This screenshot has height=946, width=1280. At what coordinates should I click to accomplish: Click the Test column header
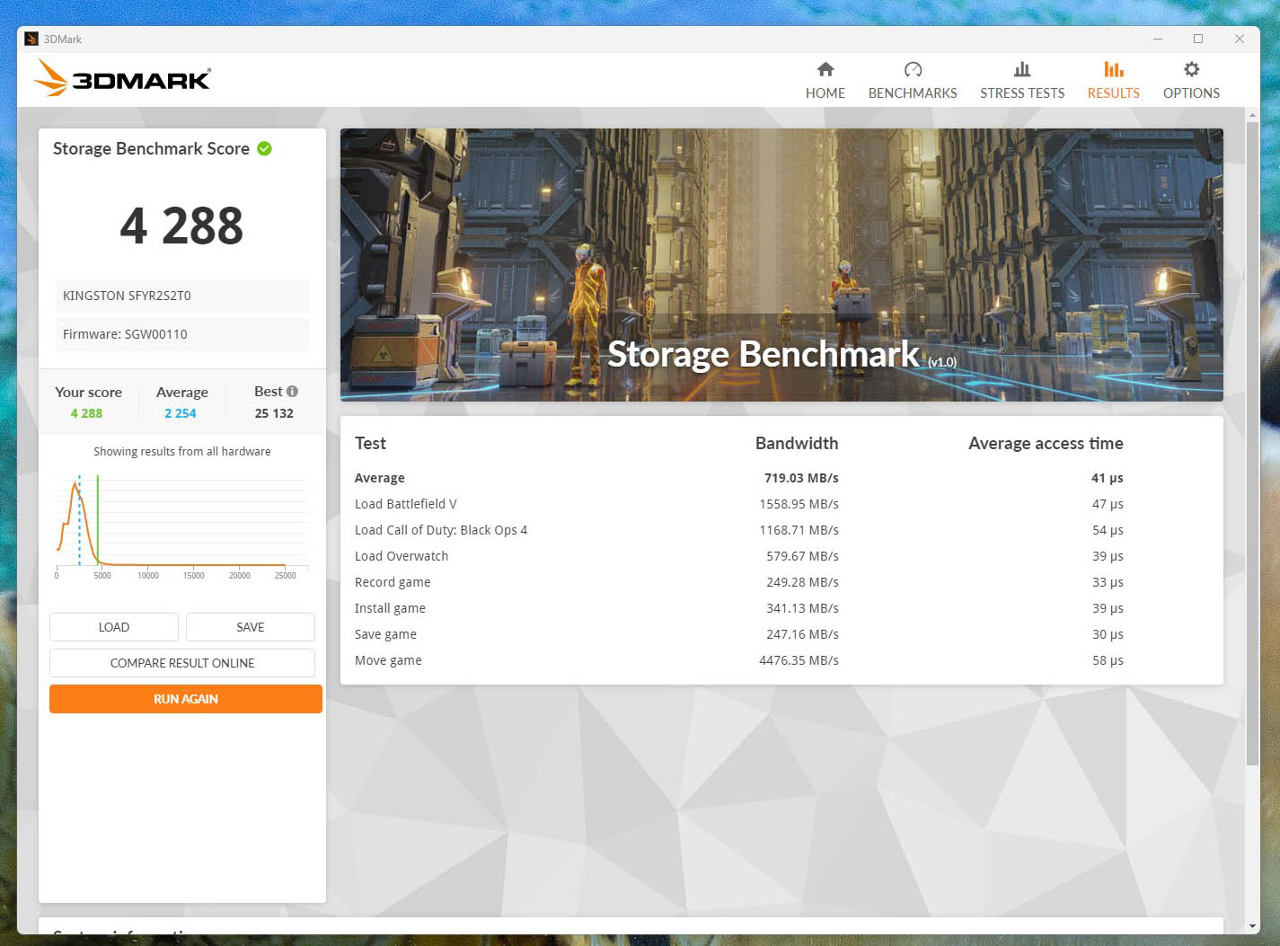370,443
